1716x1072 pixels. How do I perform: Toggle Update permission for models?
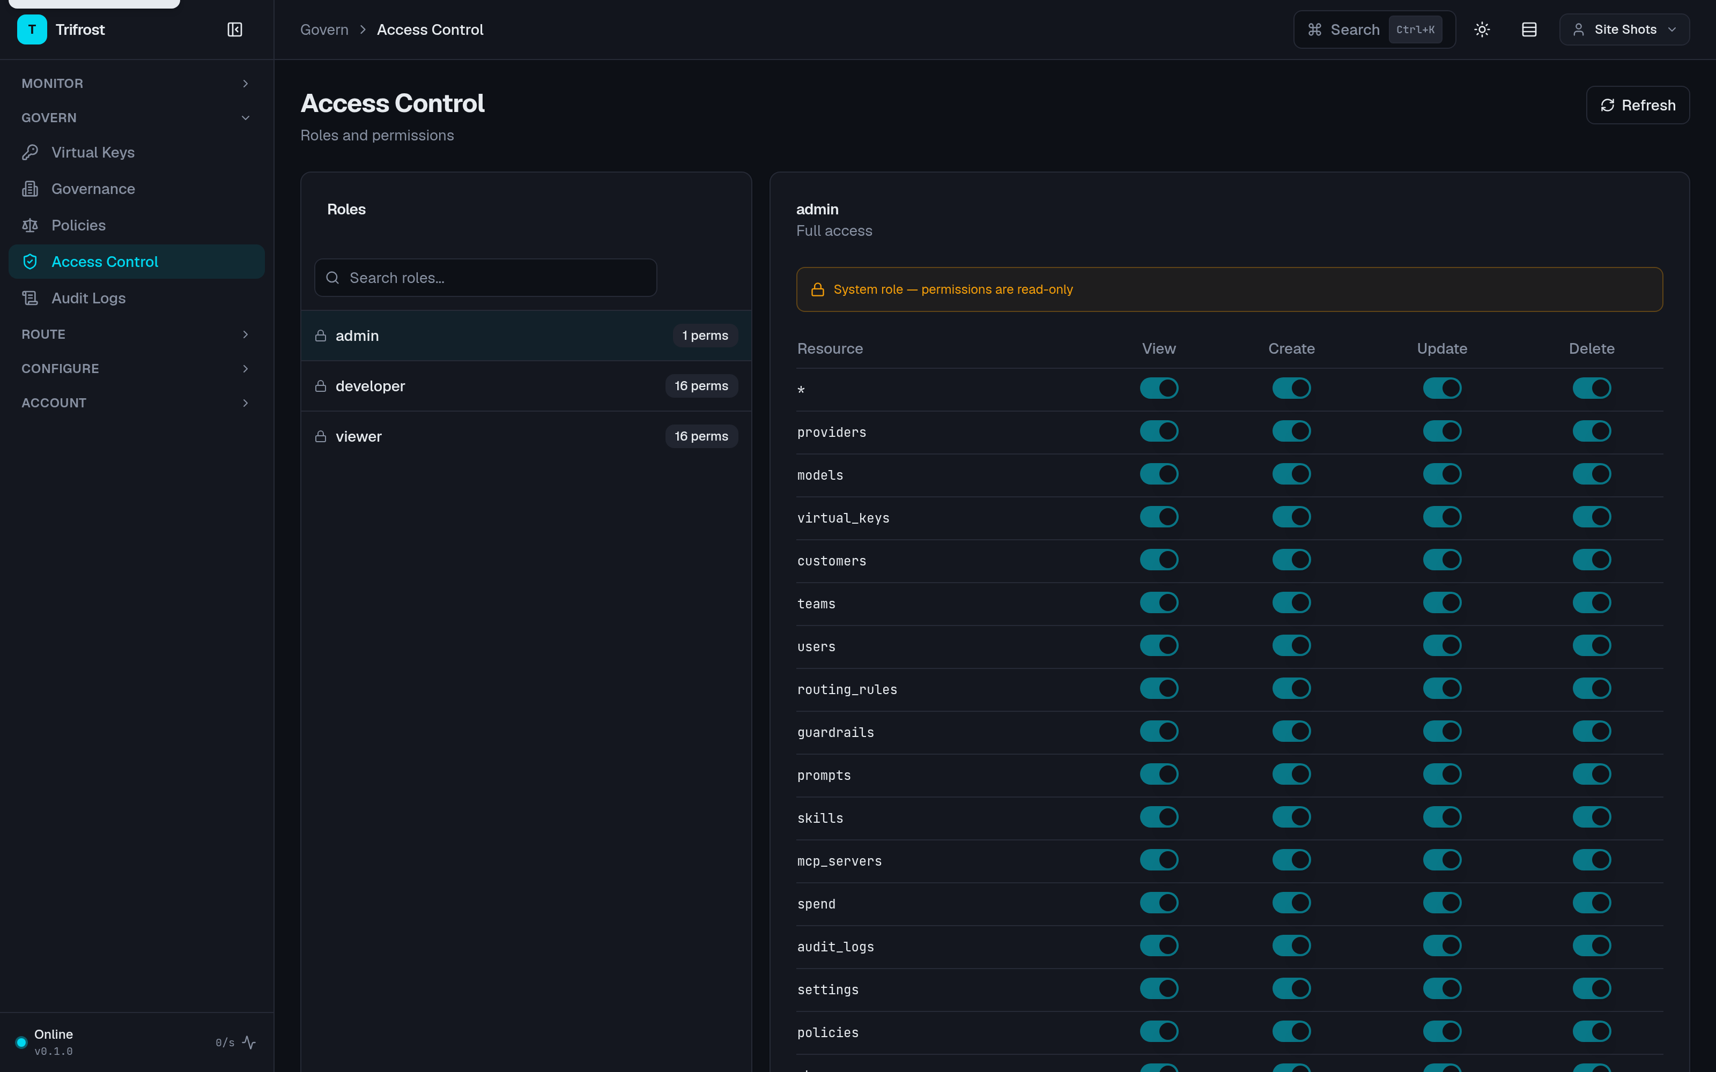tap(1441, 474)
